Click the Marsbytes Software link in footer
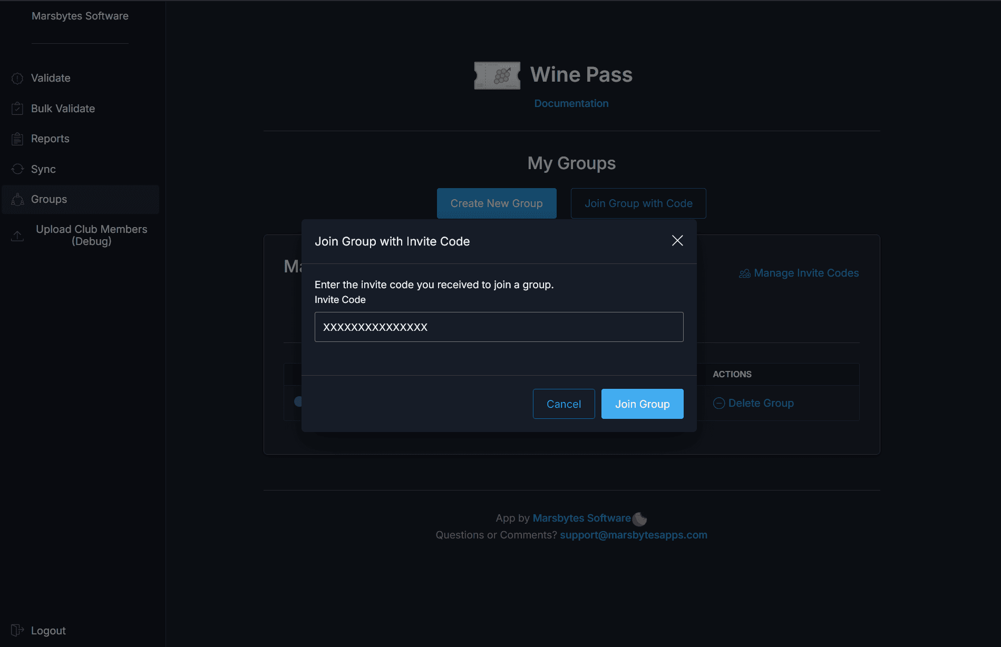Screen dimensions: 1001x647 581,518
